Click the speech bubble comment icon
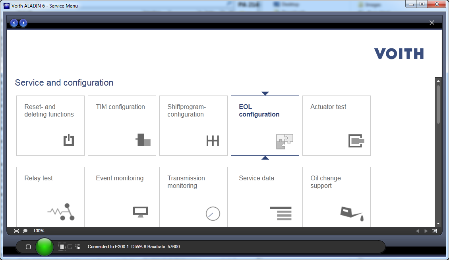 click(25, 231)
